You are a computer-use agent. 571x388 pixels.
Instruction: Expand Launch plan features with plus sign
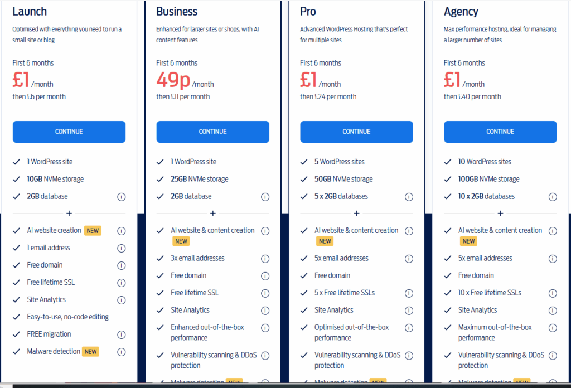point(69,214)
